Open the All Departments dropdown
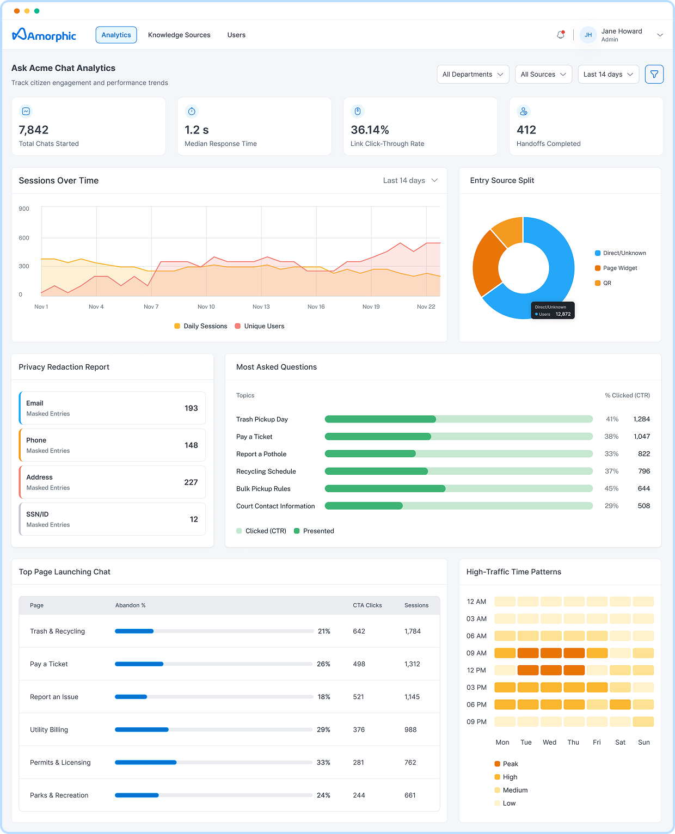This screenshot has width=675, height=834. point(472,75)
